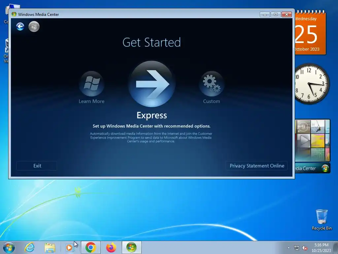Viewport: 338px width, 254px height.
Task: Click the Learn More label
Action: (92, 101)
